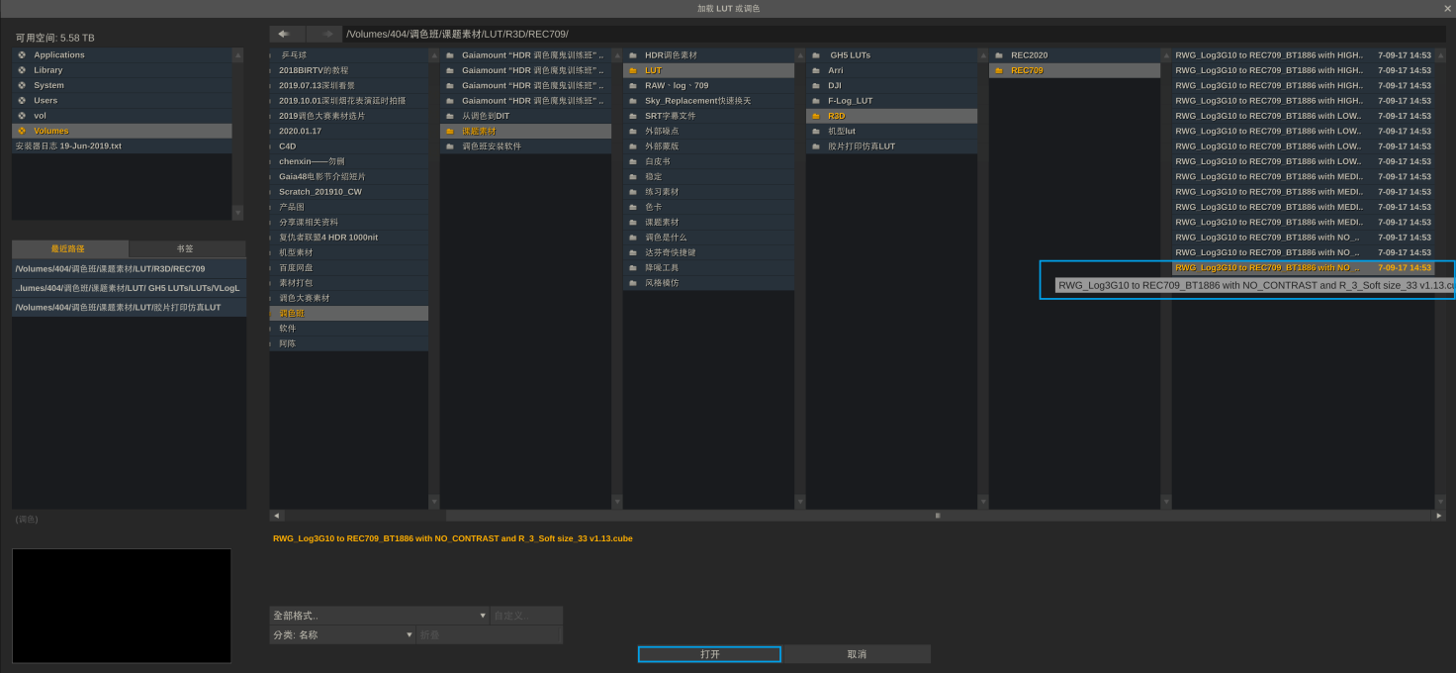Click the 取消 cancel button
The width and height of the screenshot is (1456, 673).
[x=857, y=654]
